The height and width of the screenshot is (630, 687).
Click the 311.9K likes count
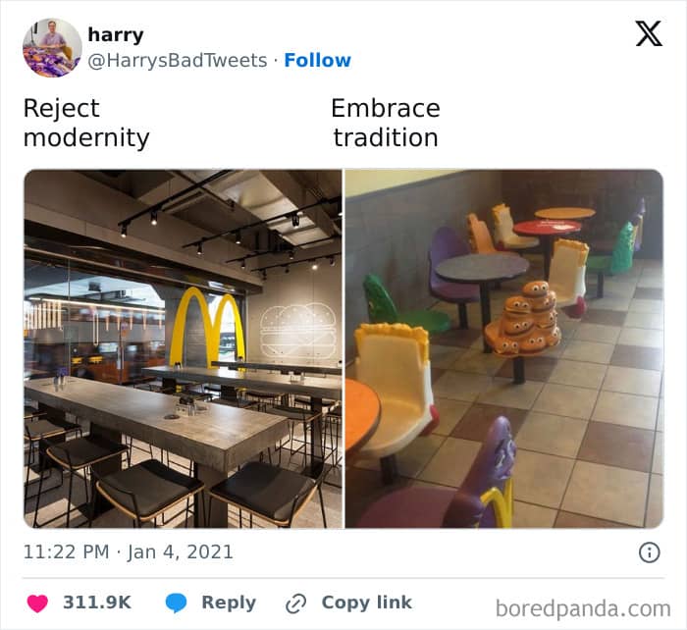(97, 603)
